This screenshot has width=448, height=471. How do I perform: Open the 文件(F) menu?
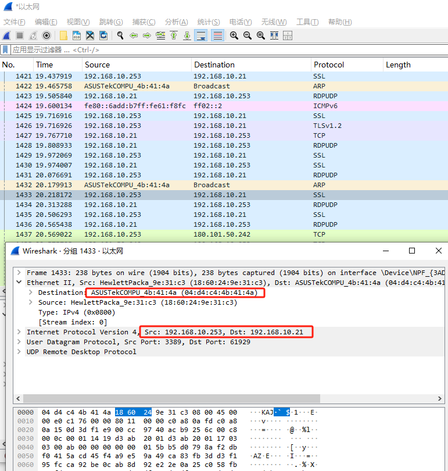[x=15, y=22]
